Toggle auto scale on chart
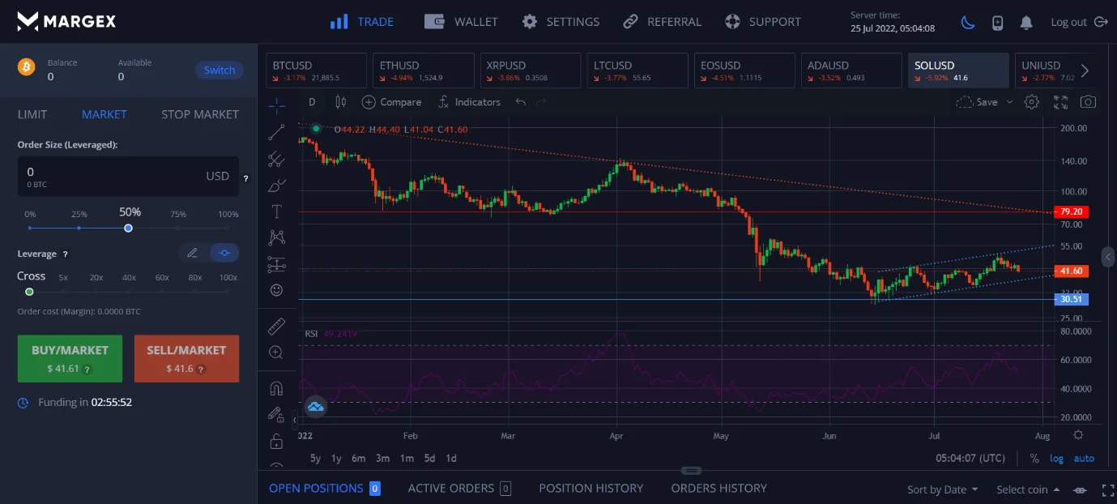Image resolution: width=1117 pixels, height=504 pixels. pos(1084,458)
